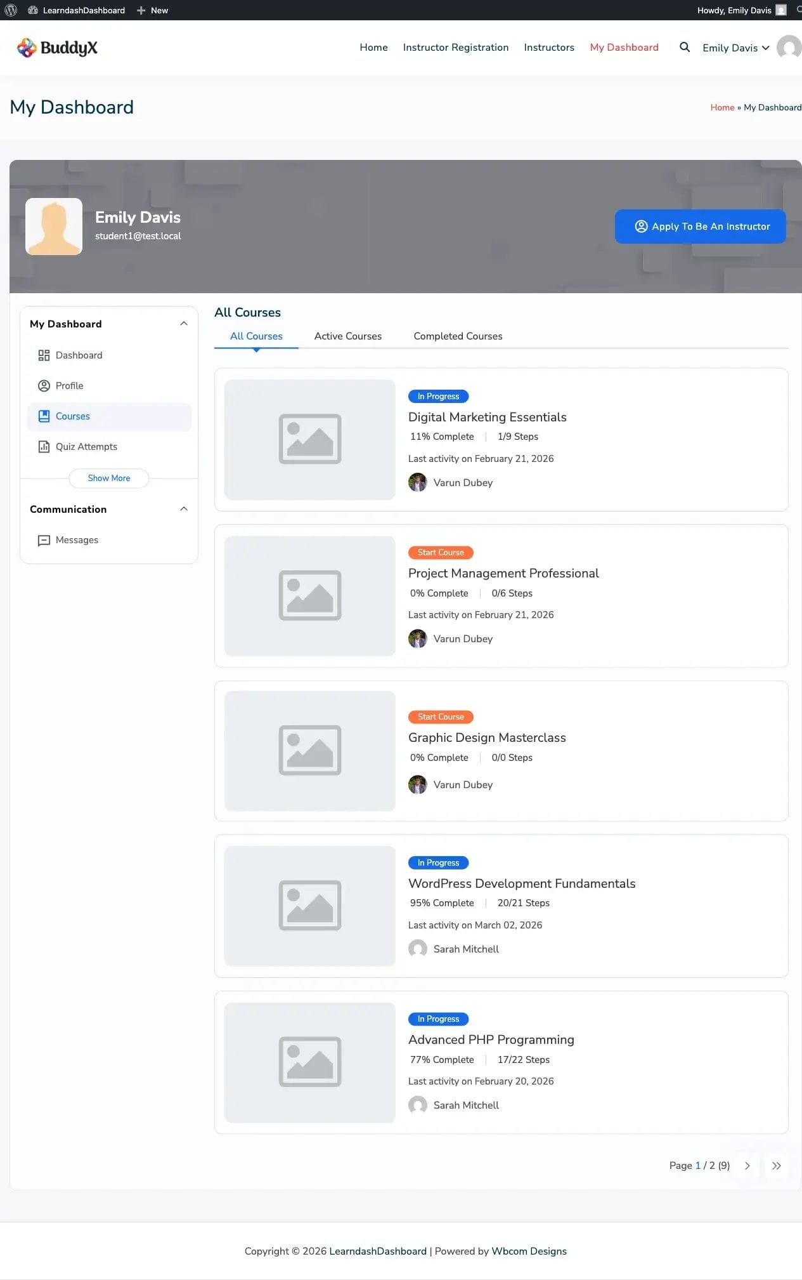Open WordPress Development Fundamentals course title
Image resolution: width=802 pixels, height=1280 pixels.
point(522,883)
